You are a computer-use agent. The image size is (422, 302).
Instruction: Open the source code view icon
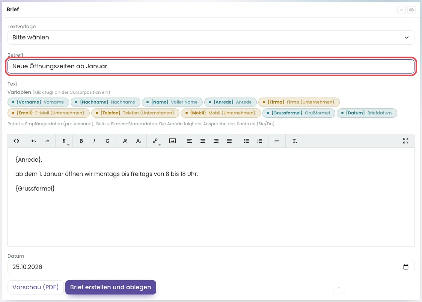(17, 141)
